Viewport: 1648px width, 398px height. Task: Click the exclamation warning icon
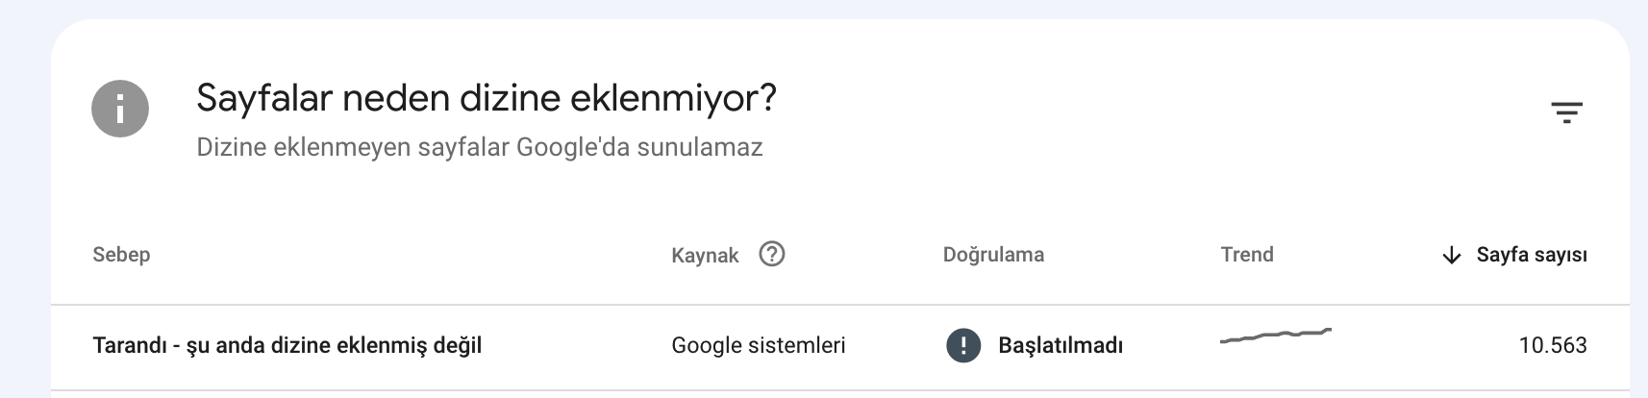pos(963,345)
